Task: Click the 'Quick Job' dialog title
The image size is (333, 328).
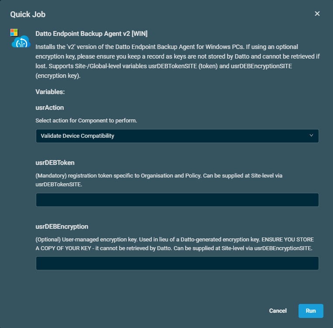Action: click(28, 14)
